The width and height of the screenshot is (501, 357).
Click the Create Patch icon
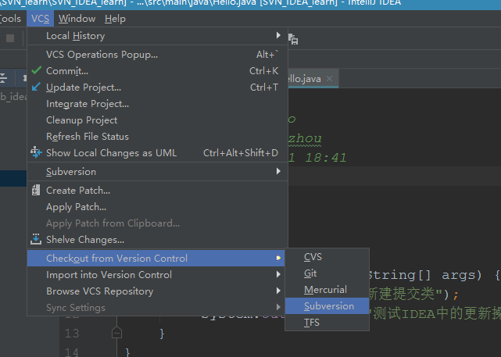click(36, 190)
